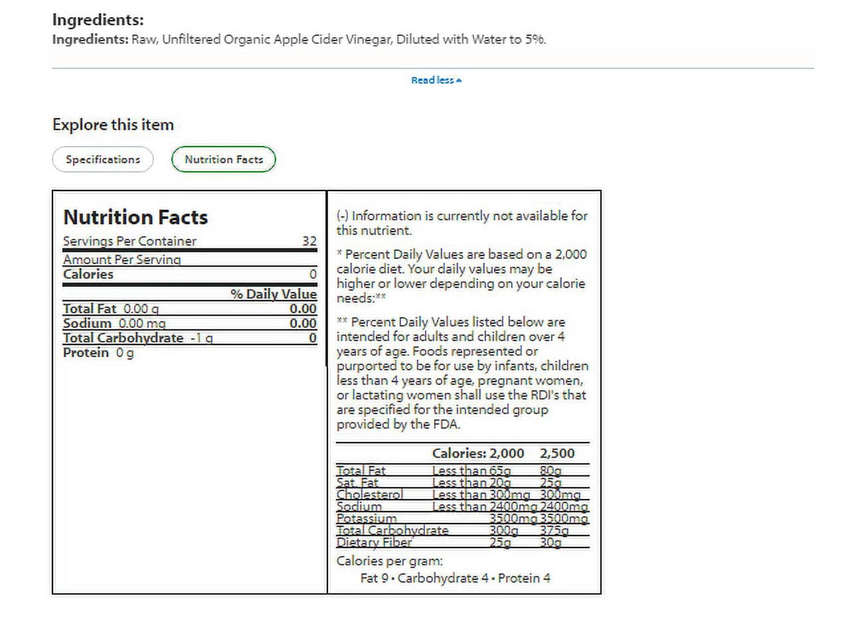This screenshot has height=641, width=842.
Task: Click the Calories per gram label
Action: (x=390, y=561)
